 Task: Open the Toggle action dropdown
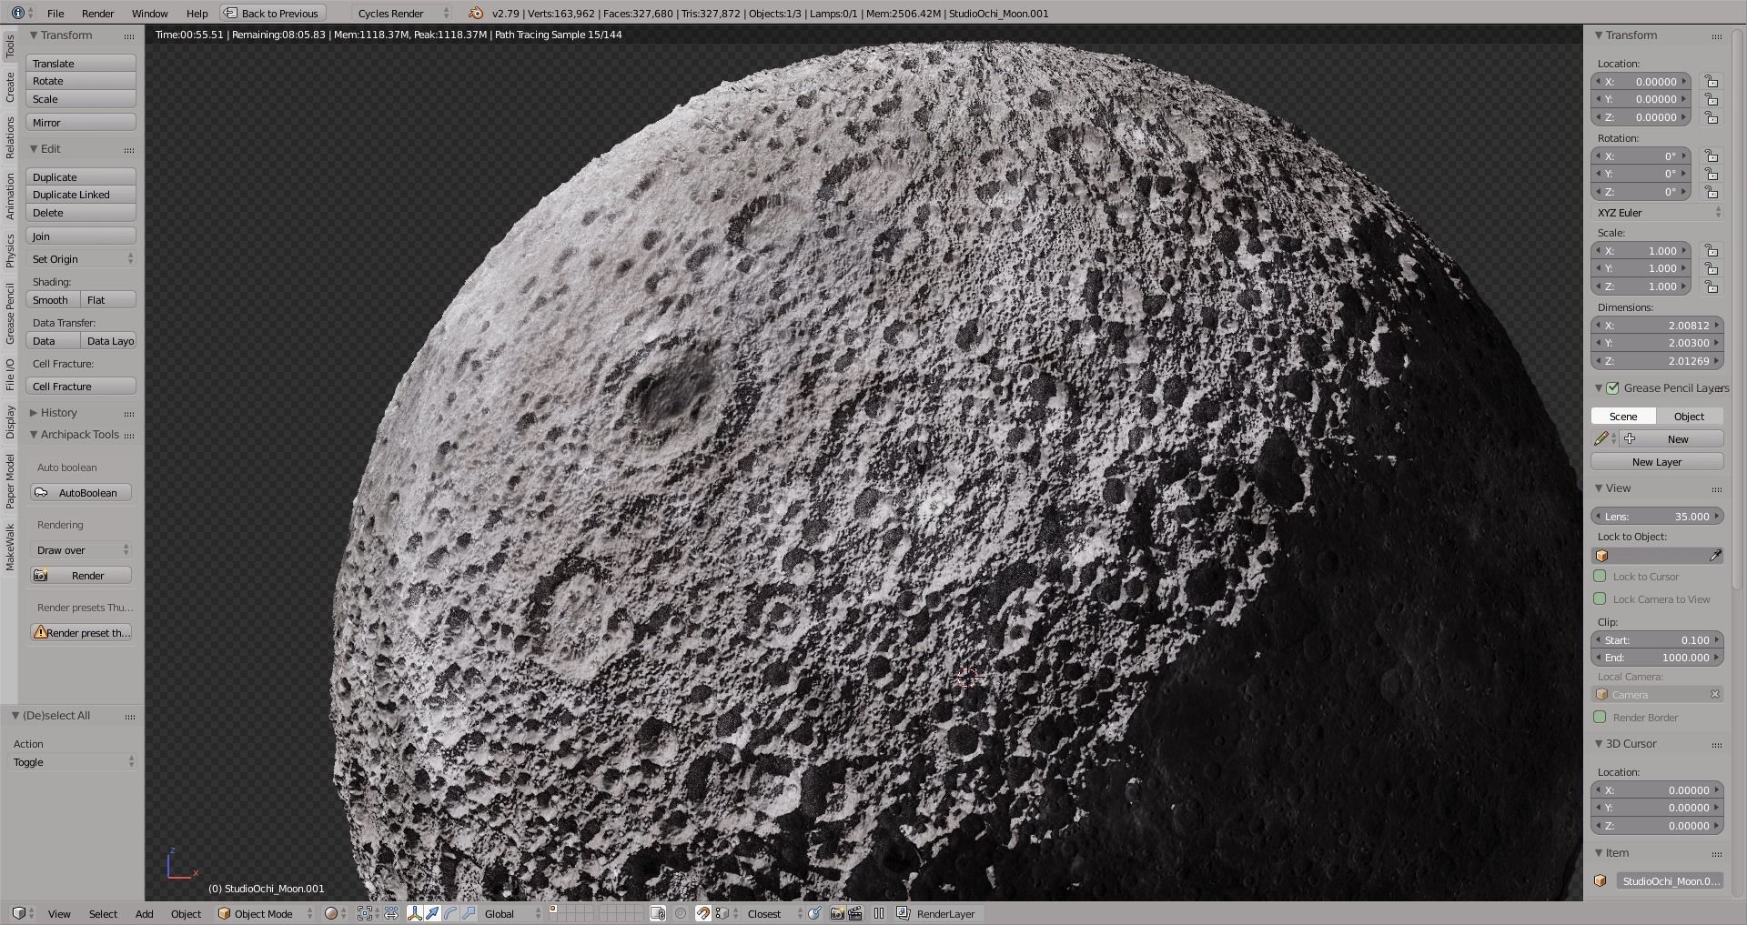(74, 762)
